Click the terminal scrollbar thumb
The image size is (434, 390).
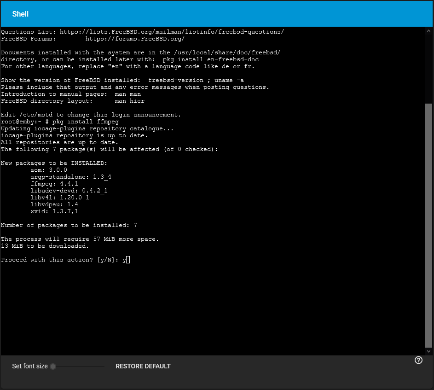pyautogui.click(x=428, y=226)
